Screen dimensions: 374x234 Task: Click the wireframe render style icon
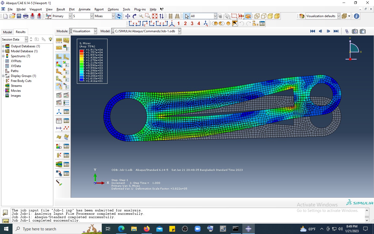coord(257,16)
